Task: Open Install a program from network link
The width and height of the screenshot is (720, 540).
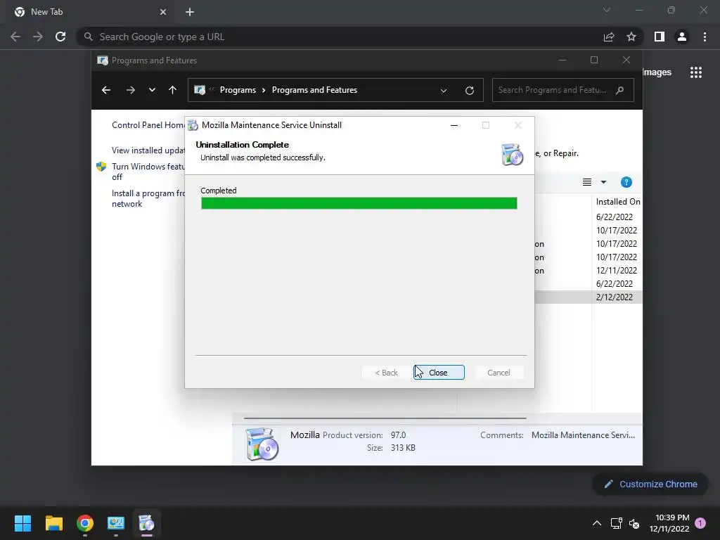Action: 148,198
